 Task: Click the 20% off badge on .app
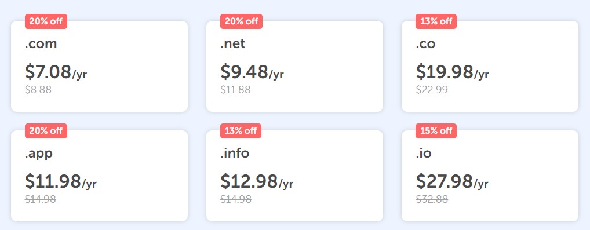[46, 131]
